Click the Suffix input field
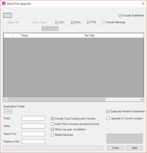The height and width of the screenshot is (153, 147). click(33, 126)
